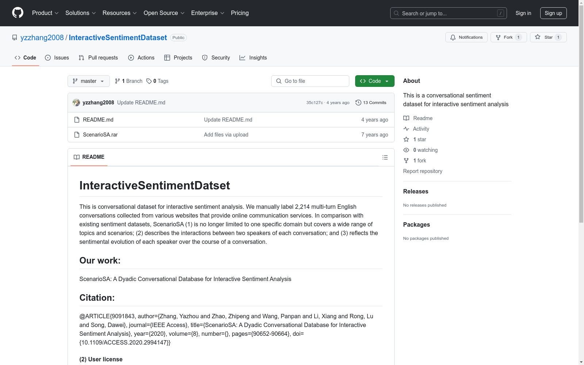The height and width of the screenshot is (365, 584).
Task: Open the README.md row's Update README.md commit
Action: pos(228,120)
